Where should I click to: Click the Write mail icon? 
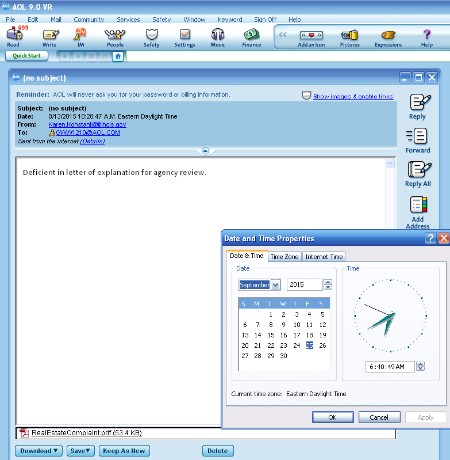click(x=50, y=37)
